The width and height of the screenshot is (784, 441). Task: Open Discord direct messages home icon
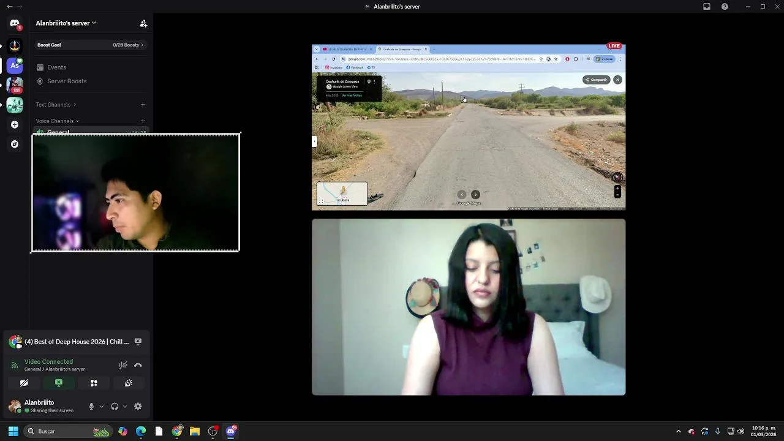click(x=15, y=23)
